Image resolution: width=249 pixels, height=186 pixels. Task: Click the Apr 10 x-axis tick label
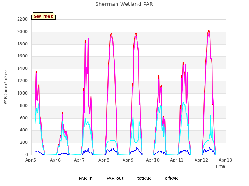153,160
